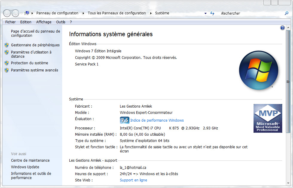Click shield icon beside Paramètres système avancés
Image resolution: width=293 pixels, height=188 pixels.
pyautogui.click(x=7, y=70)
